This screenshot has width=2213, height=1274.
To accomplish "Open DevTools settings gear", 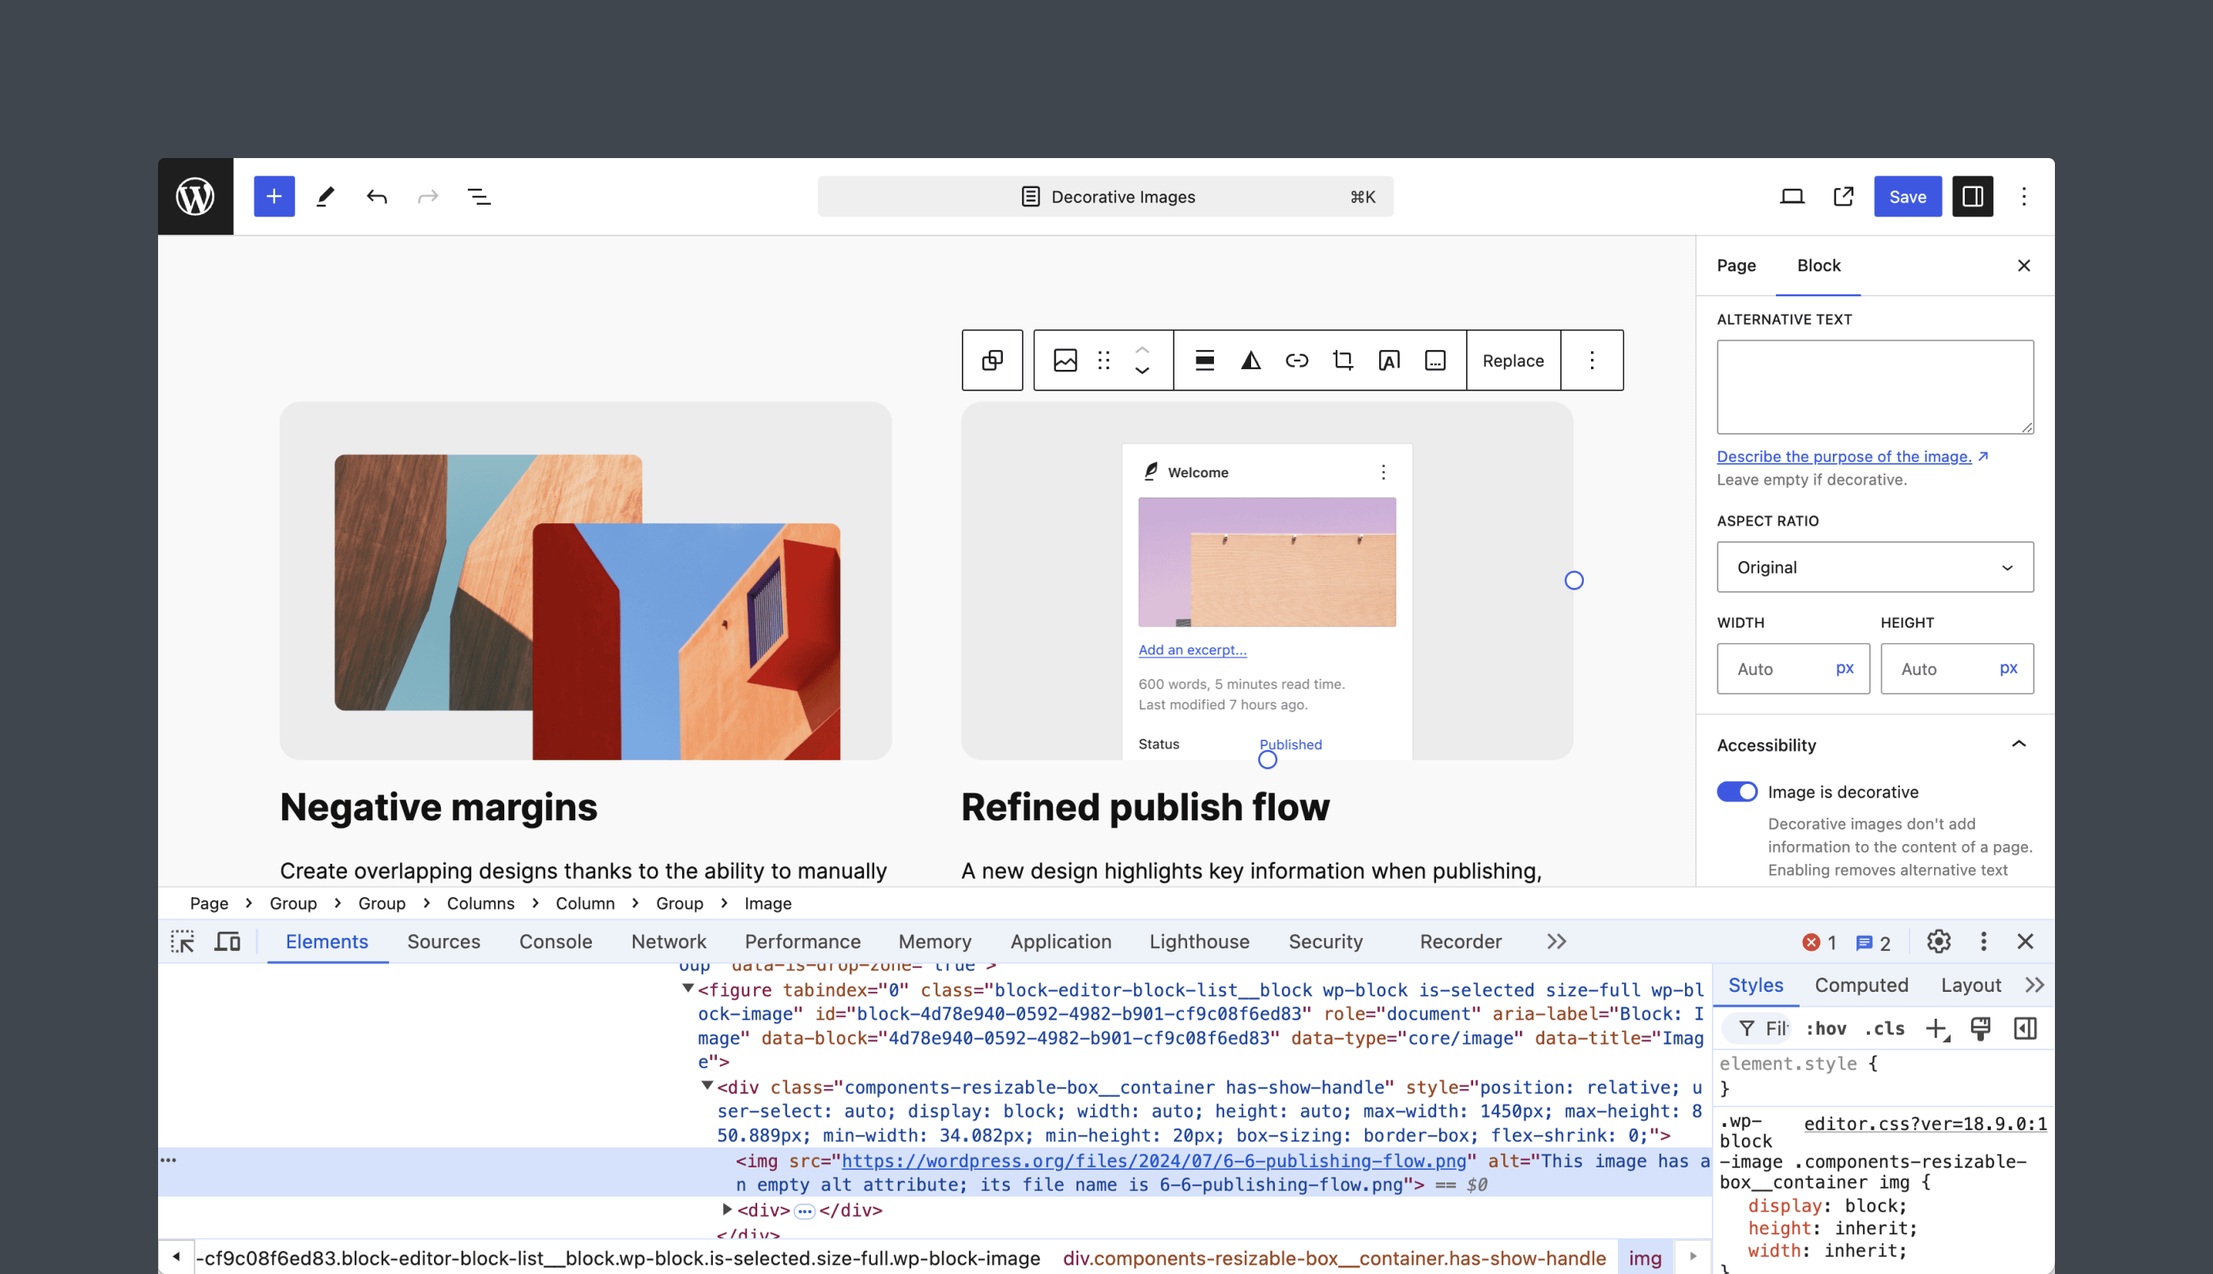I will click(1938, 941).
